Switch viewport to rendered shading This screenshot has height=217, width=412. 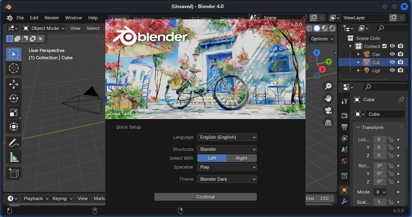332,28
